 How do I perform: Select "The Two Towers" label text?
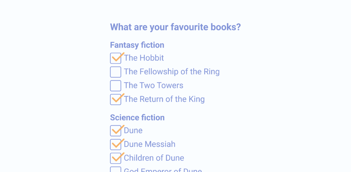click(153, 86)
